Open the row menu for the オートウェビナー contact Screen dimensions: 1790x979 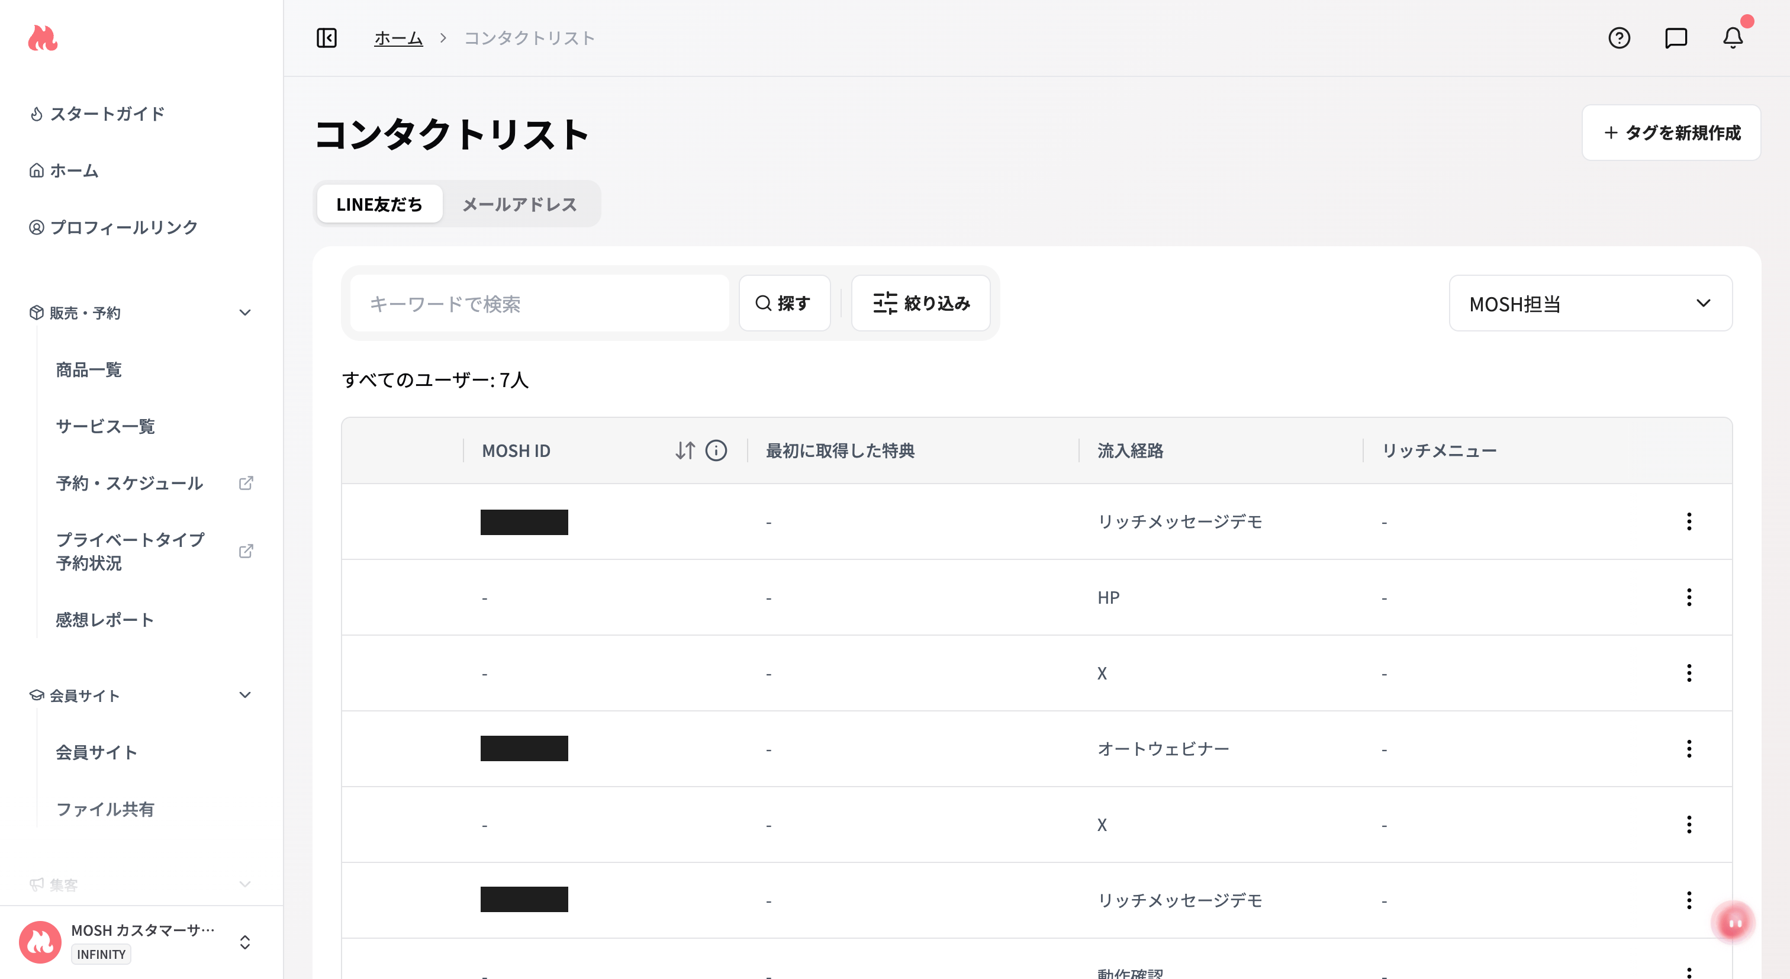(1689, 749)
